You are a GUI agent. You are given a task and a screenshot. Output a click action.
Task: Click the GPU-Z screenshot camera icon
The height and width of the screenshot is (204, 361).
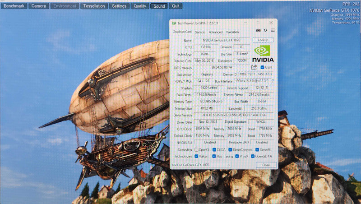coord(258,30)
